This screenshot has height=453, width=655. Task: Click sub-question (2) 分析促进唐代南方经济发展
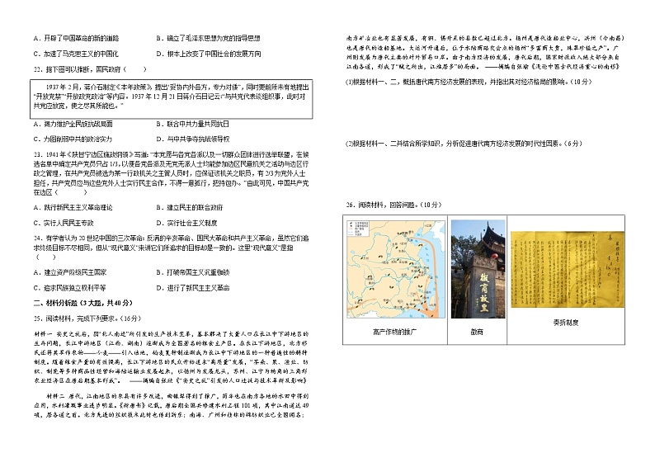(464, 144)
